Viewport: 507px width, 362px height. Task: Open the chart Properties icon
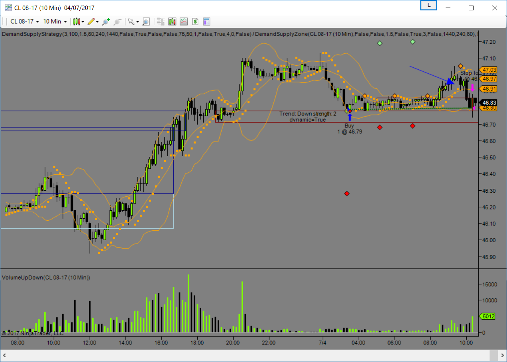click(x=206, y=22)
